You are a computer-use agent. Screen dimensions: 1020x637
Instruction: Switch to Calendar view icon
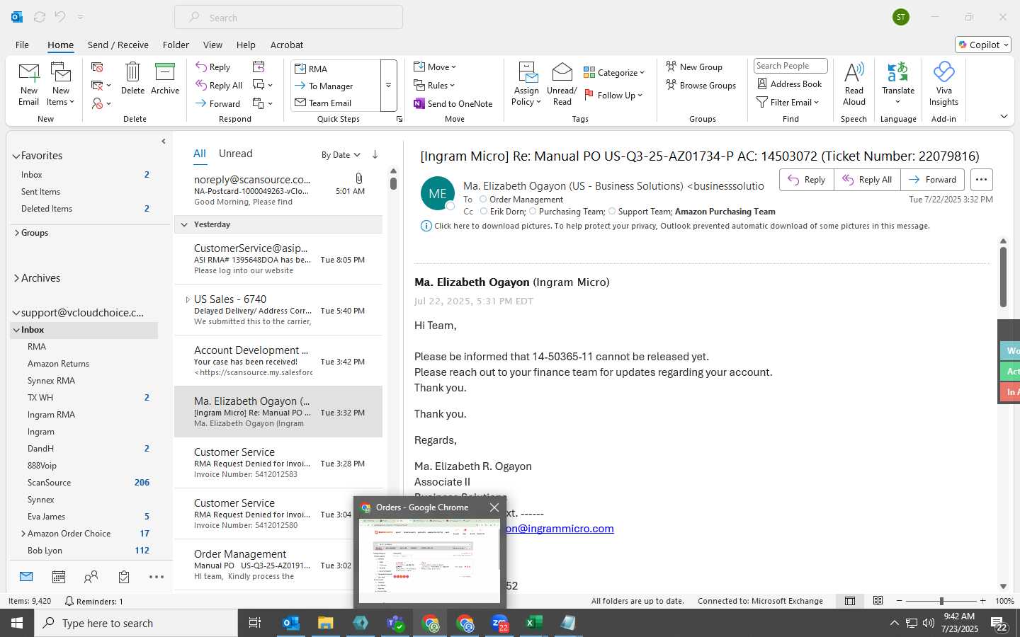click(59, 577)
